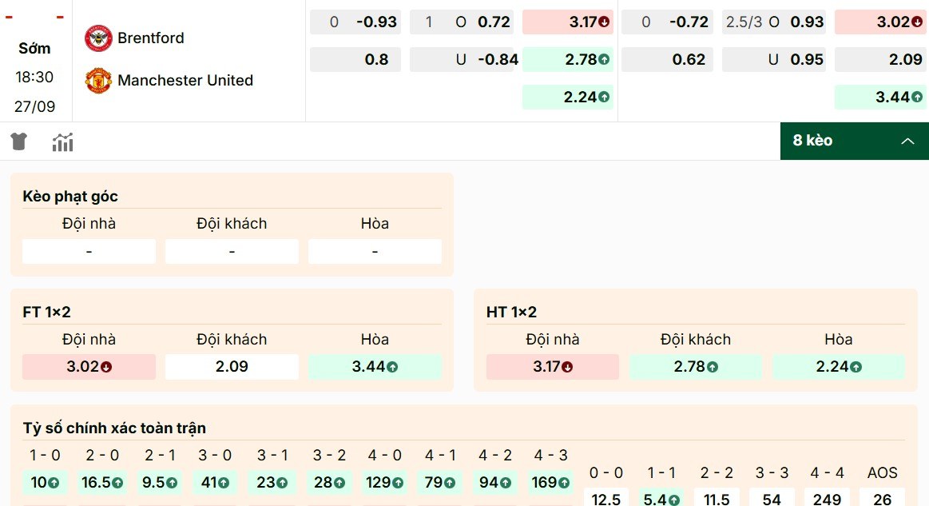Select 2.24 draw odds in HT 1x2
This screenshot has width=929, height=506.
click(838, 366)
